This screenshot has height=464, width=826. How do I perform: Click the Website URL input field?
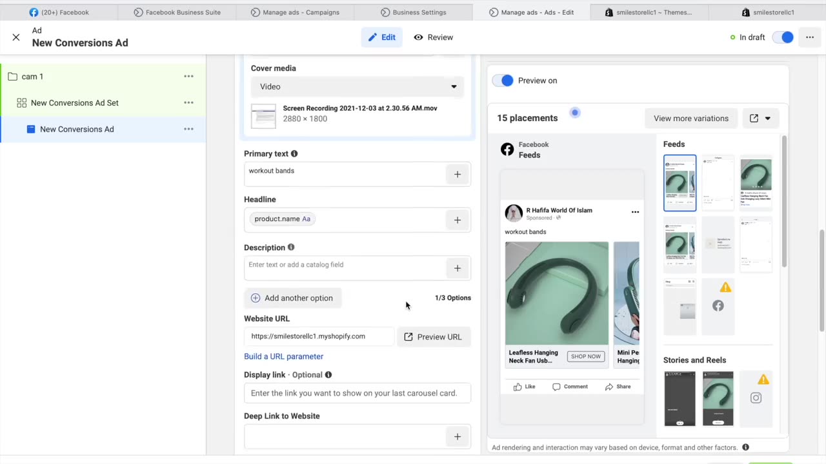coord(319,336)
